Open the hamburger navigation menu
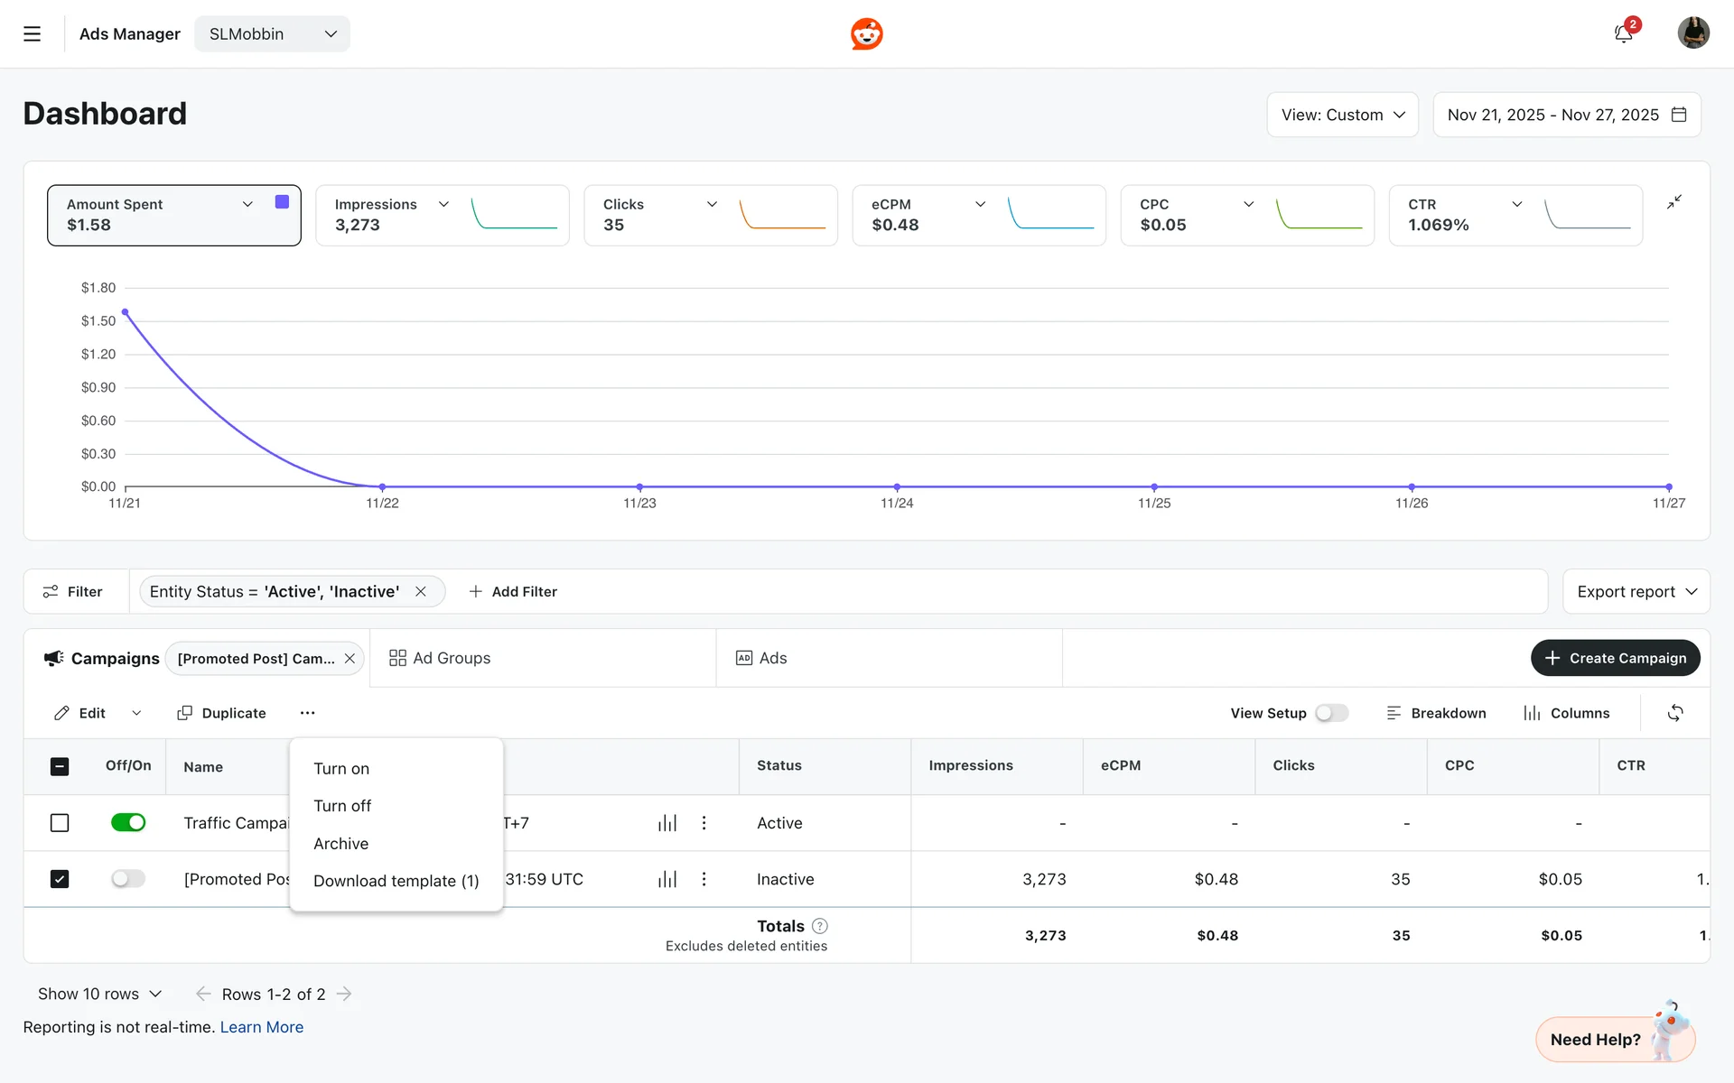1734x1083 pixels. pos(32,34)
